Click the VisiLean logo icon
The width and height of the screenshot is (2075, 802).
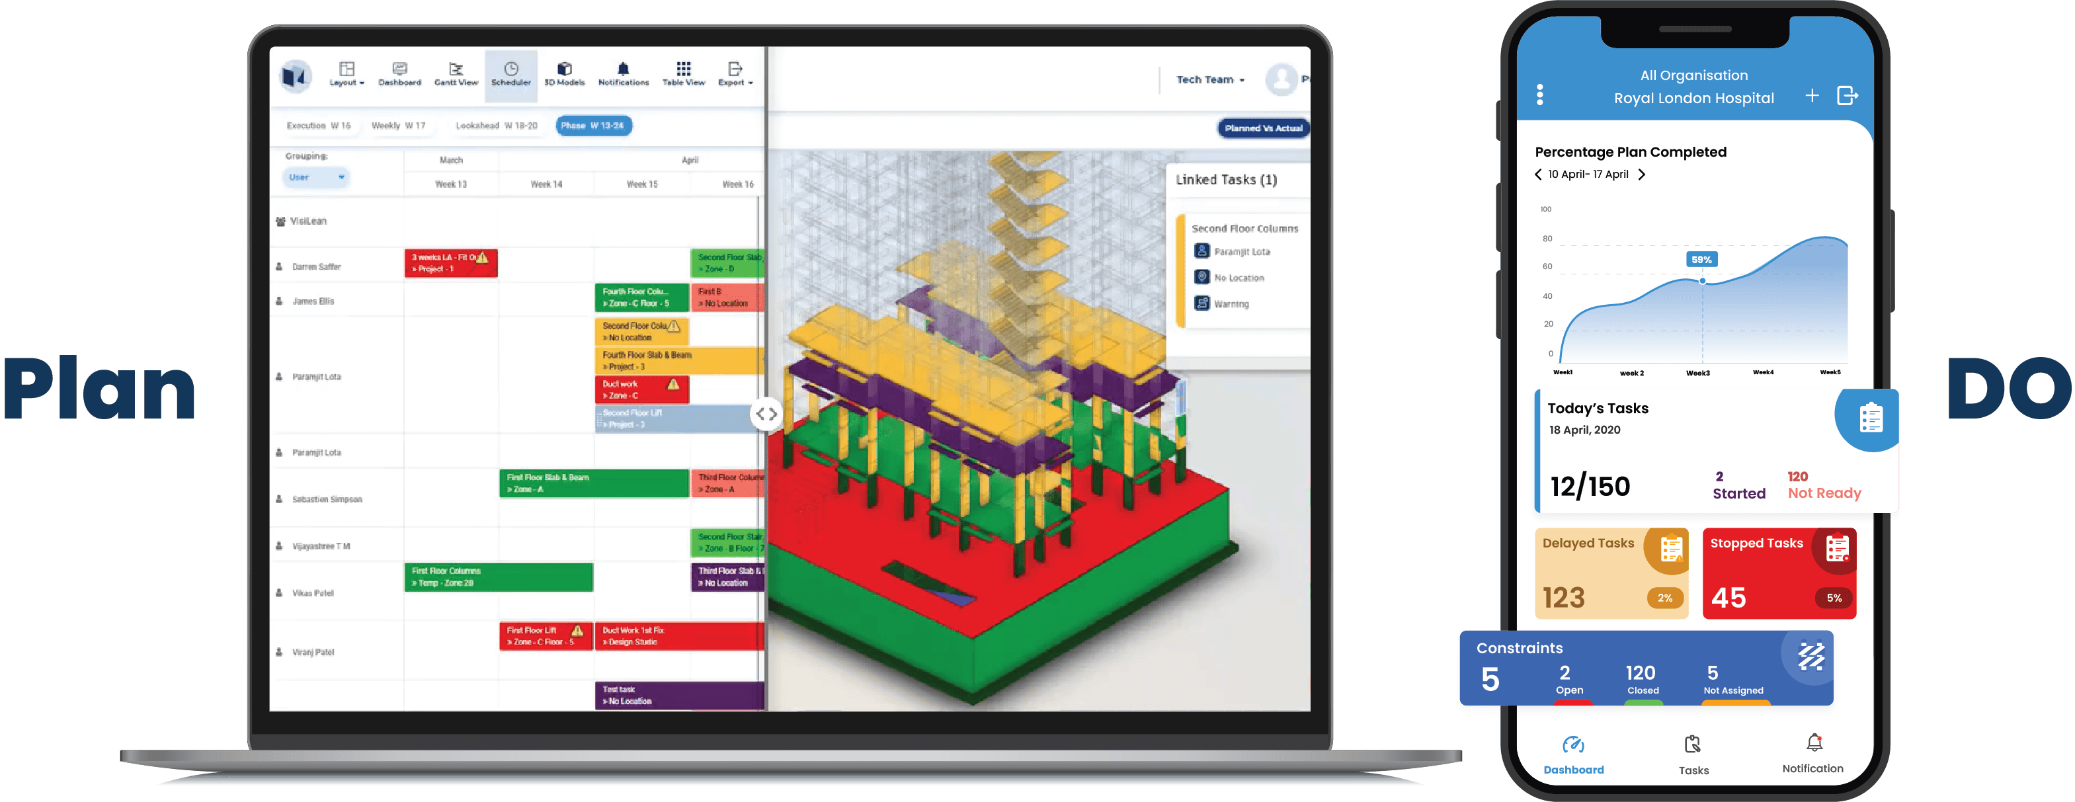[x=295, y=77]
